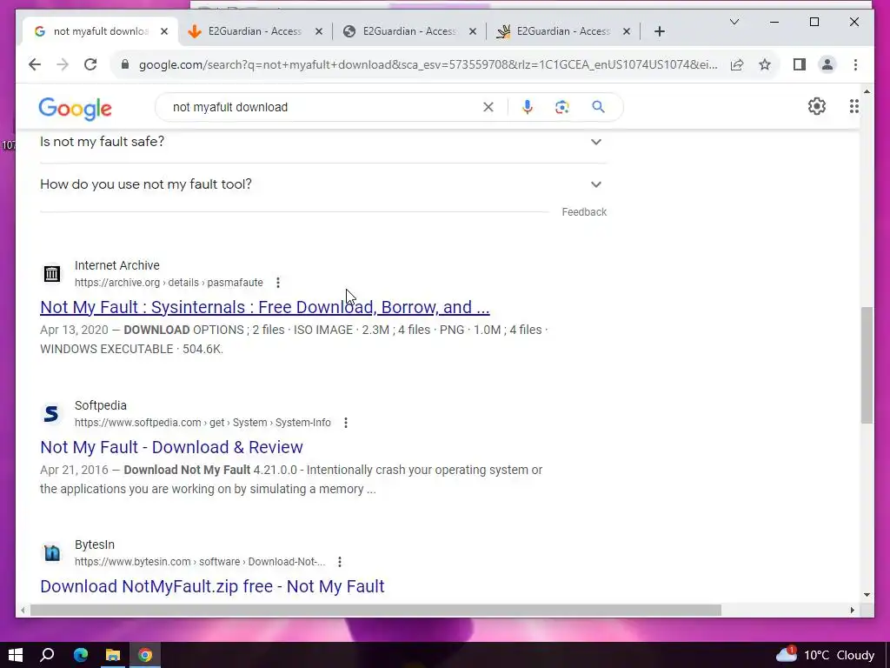Click the forward navigation arrow
The image size is (890, 668).
point(63,64)
